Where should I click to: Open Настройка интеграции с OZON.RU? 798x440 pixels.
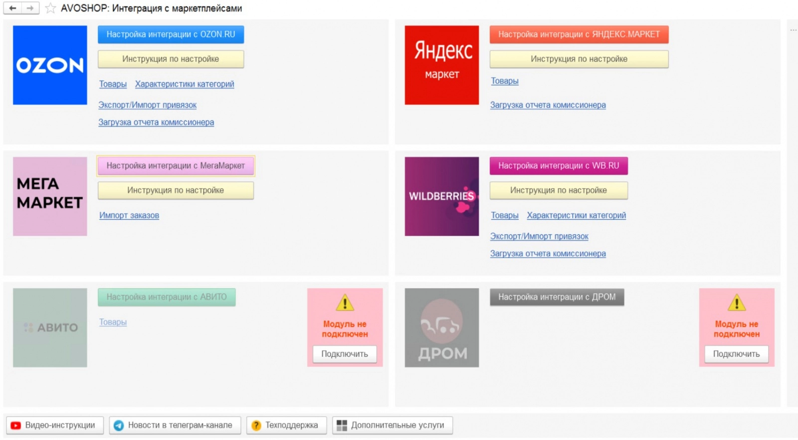171,34
